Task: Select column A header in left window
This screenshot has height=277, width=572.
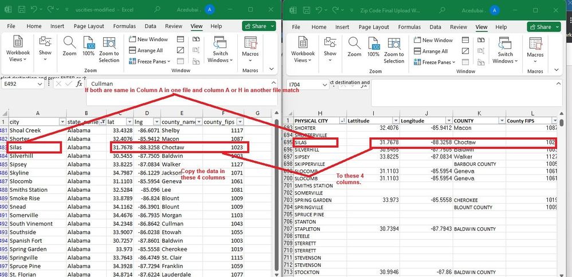Action: (x=38, y=113)
